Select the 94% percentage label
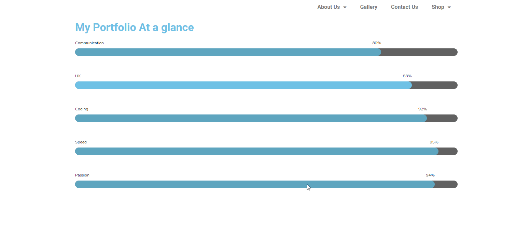The height and width of the screenshot is (232, 530). (430, 175)
